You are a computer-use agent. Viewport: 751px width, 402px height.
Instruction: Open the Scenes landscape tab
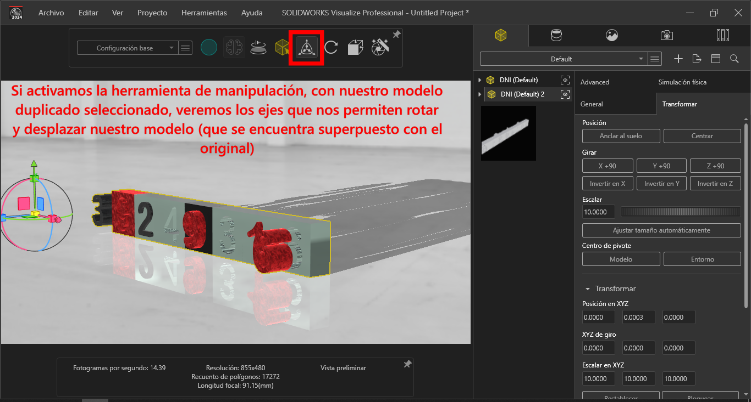point(612,36)
